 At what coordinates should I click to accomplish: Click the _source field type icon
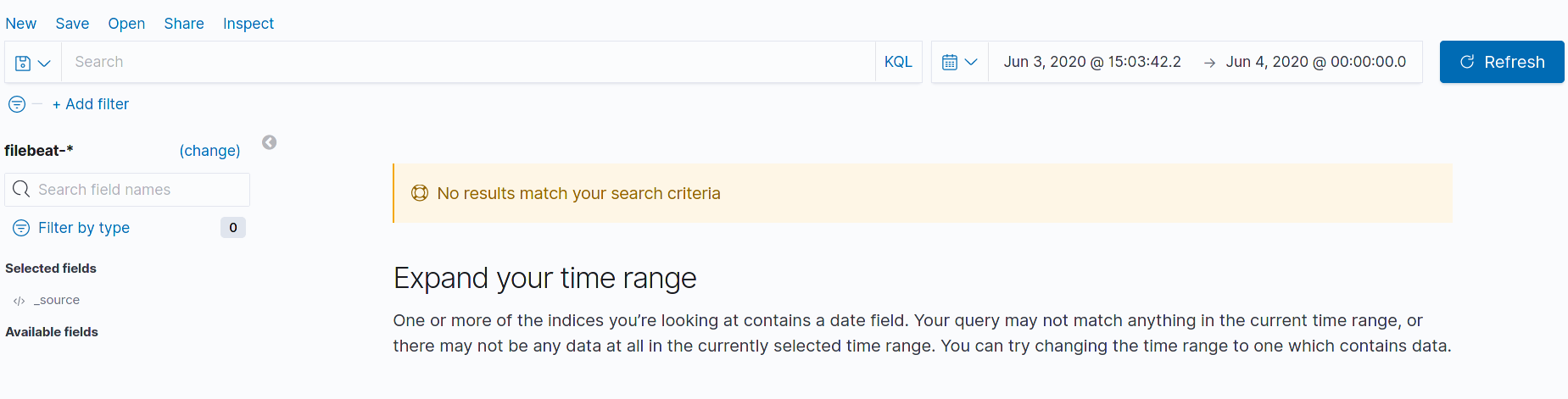19,301
